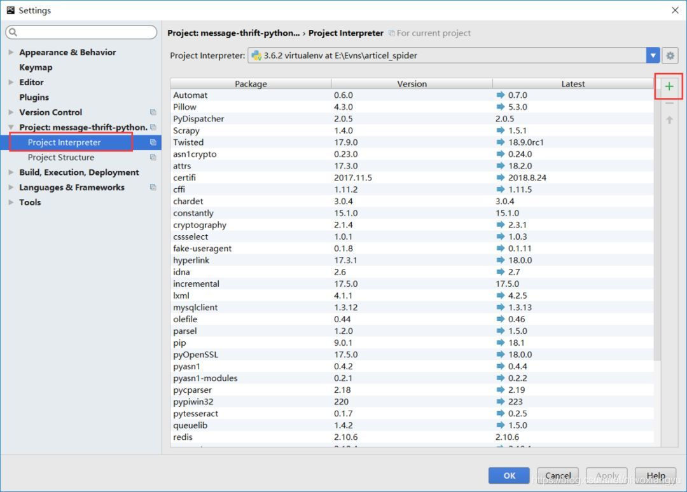Open the Project Interpreter dropdown arrow
Screen dimensions: 687x492
[653, 55]
